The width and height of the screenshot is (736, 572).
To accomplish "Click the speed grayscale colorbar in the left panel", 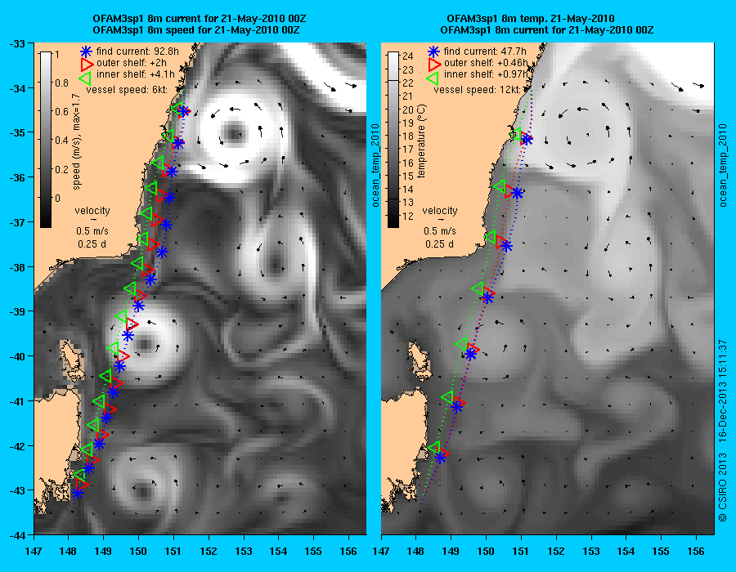I will [46, 139].
